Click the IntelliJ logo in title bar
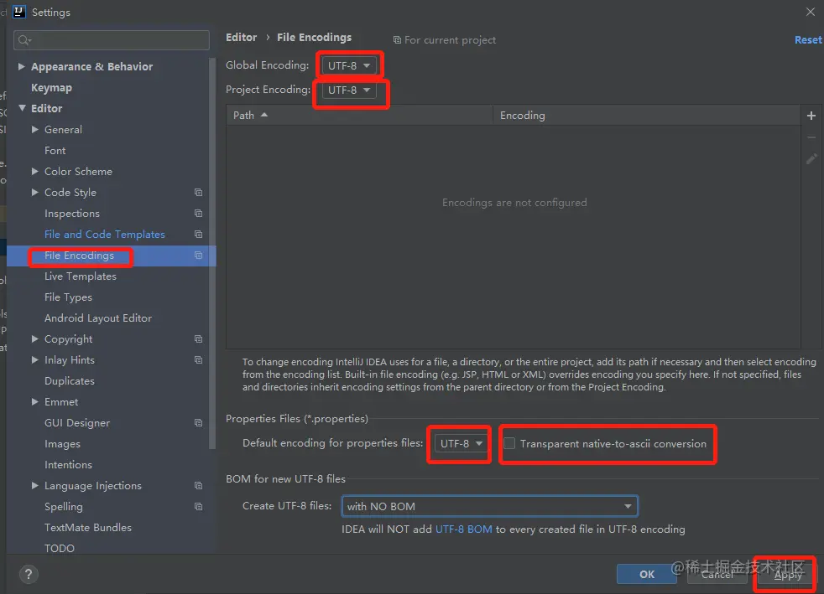Viewport: 824px width, 594px height. pyautogui.click(x=19, y=12)
